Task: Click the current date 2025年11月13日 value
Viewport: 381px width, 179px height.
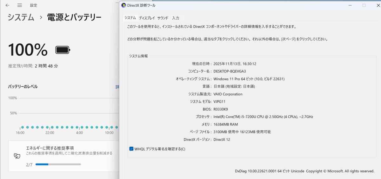Action: (235, 64)
